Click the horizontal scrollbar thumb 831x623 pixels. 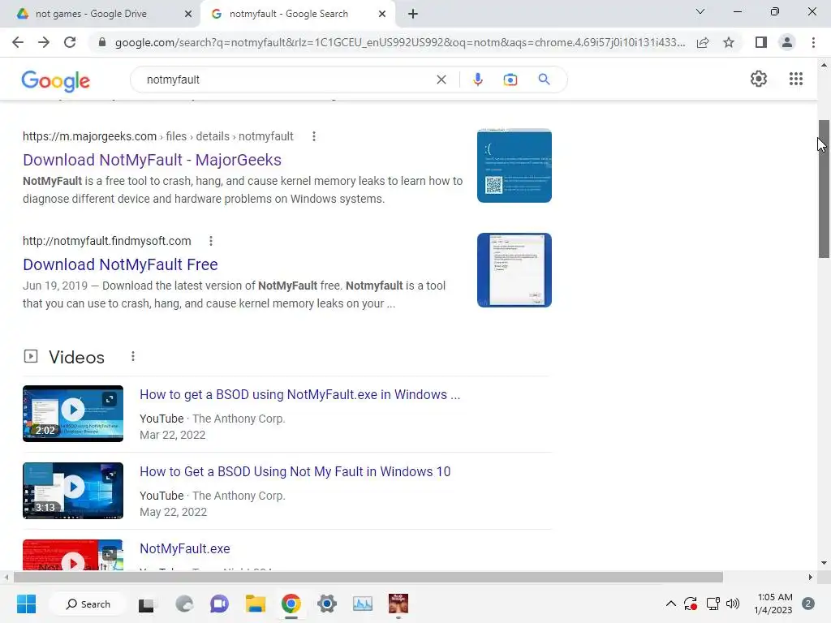[x=368, y=577]
